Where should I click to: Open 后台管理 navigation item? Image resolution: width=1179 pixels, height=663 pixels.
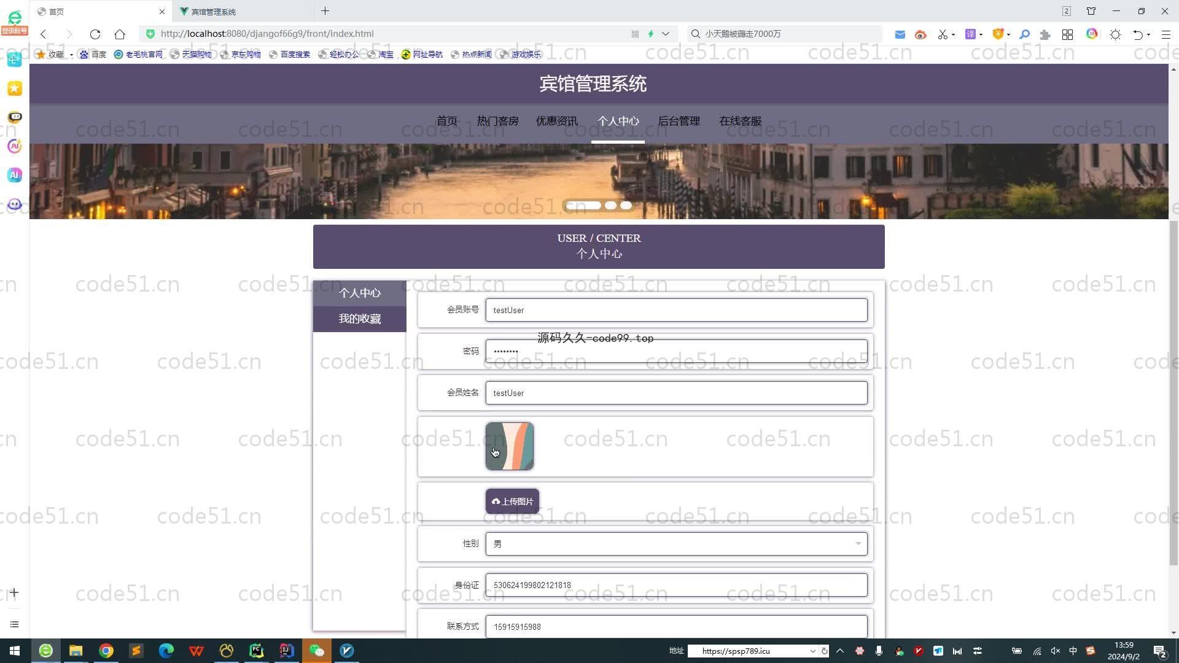point(679,121)
